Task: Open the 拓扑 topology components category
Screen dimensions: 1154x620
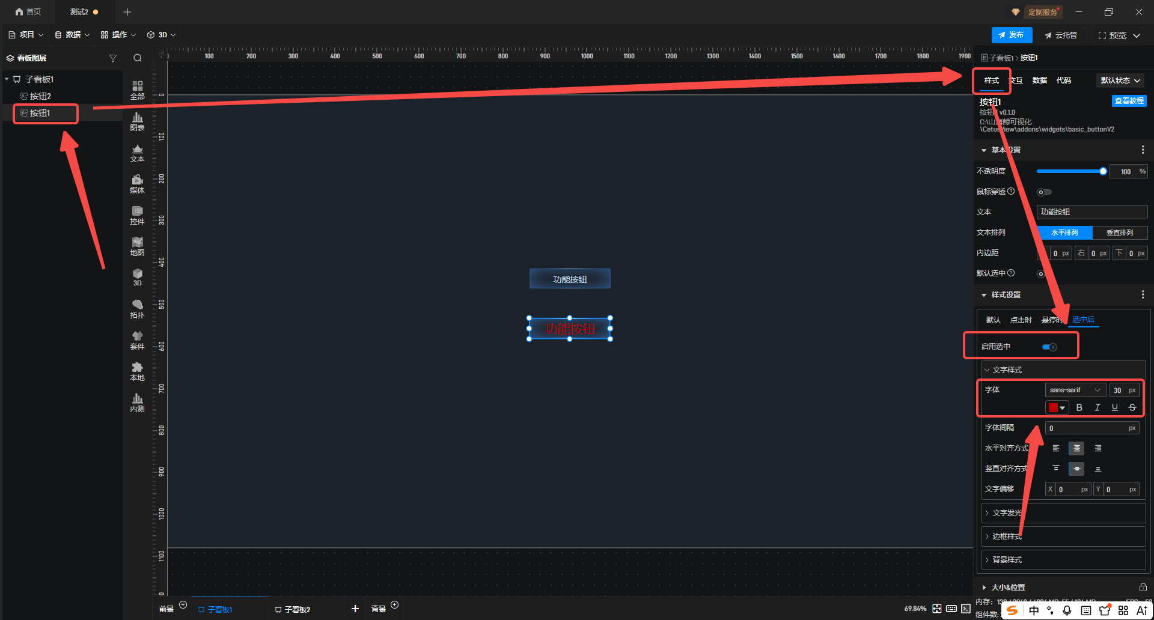Action: [137, 309]
